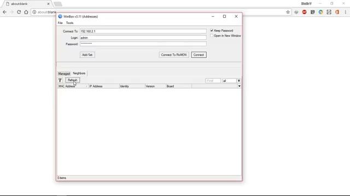Screen dimensions: 350x196
Task: Click the Add/Set button
Action: [87, 54]
